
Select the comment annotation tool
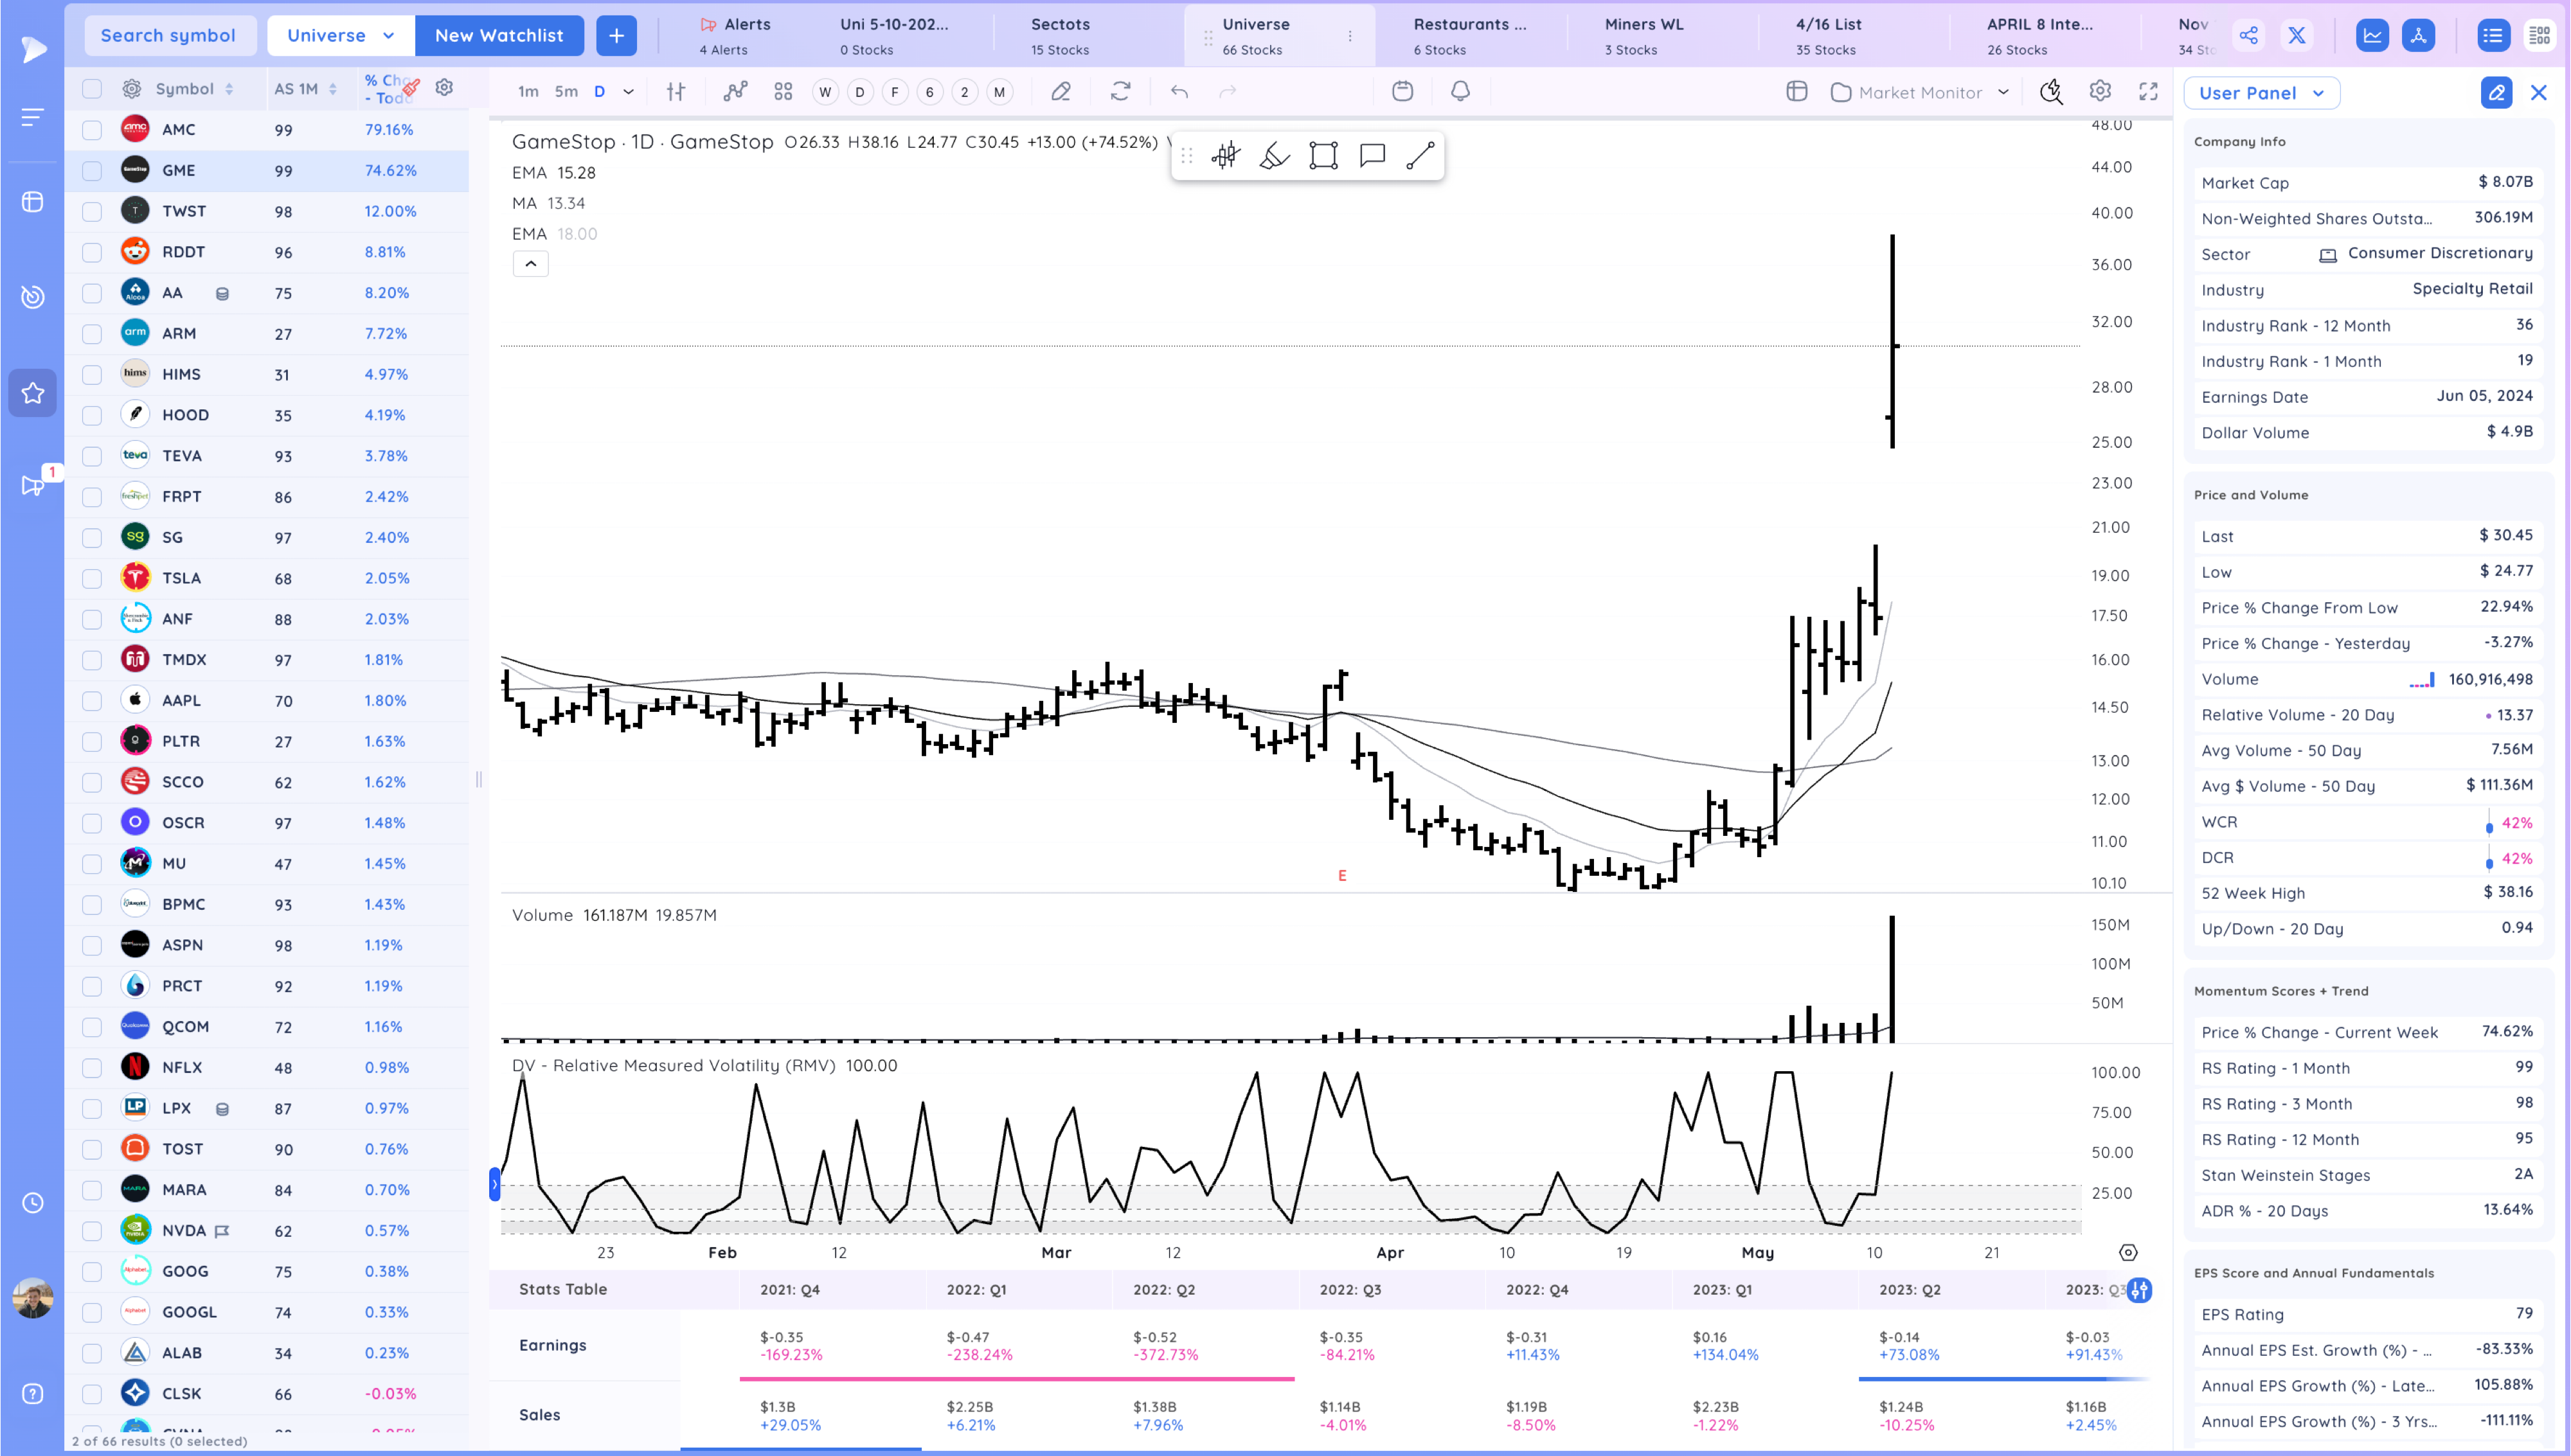click(x=1372, y=155)
